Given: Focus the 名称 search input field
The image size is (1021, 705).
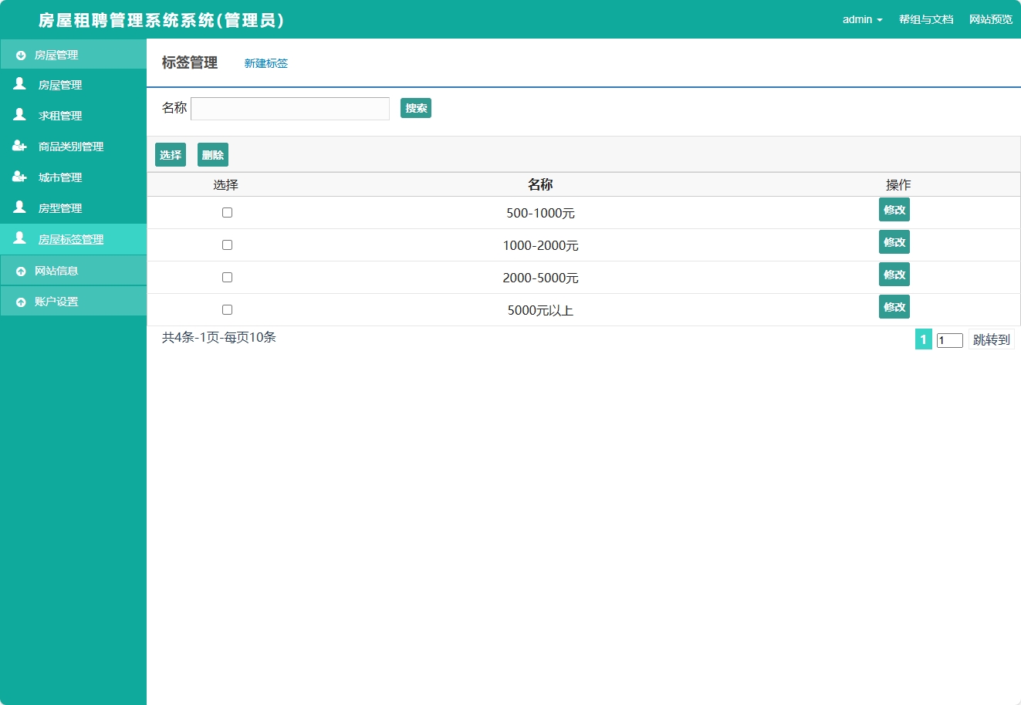Looking at the screenshot, I should [290, 109].
